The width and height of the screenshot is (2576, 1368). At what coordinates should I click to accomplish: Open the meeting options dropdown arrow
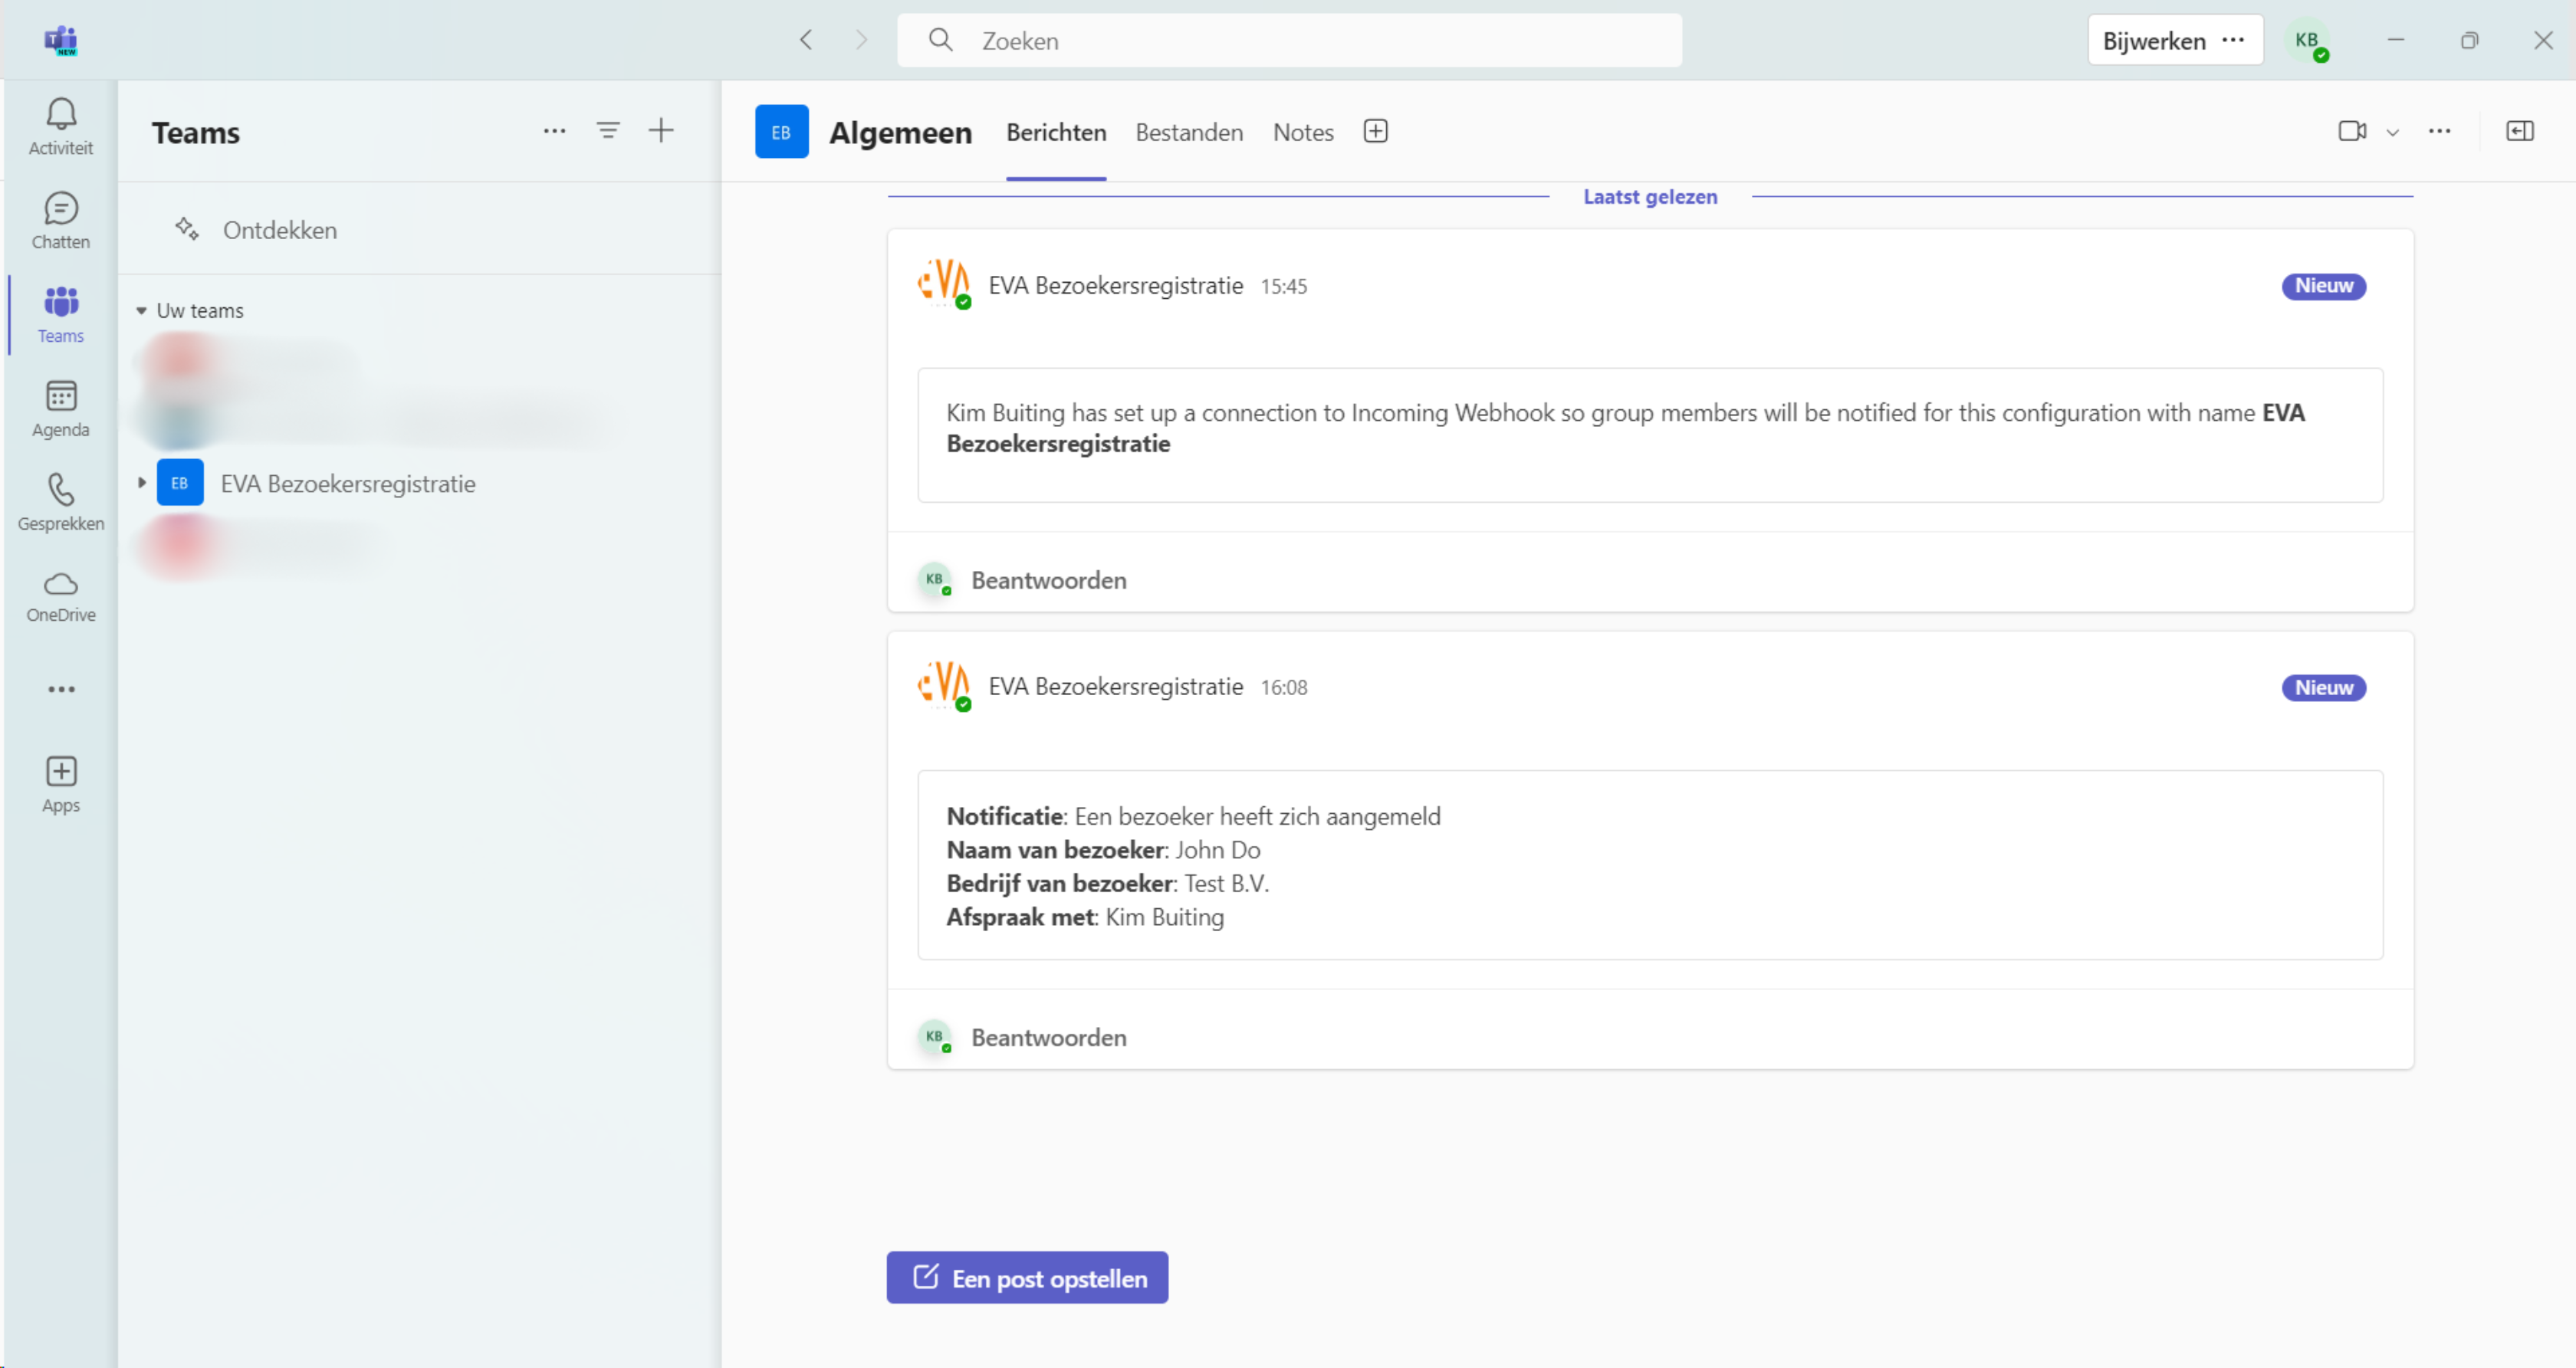point(2393,132)
